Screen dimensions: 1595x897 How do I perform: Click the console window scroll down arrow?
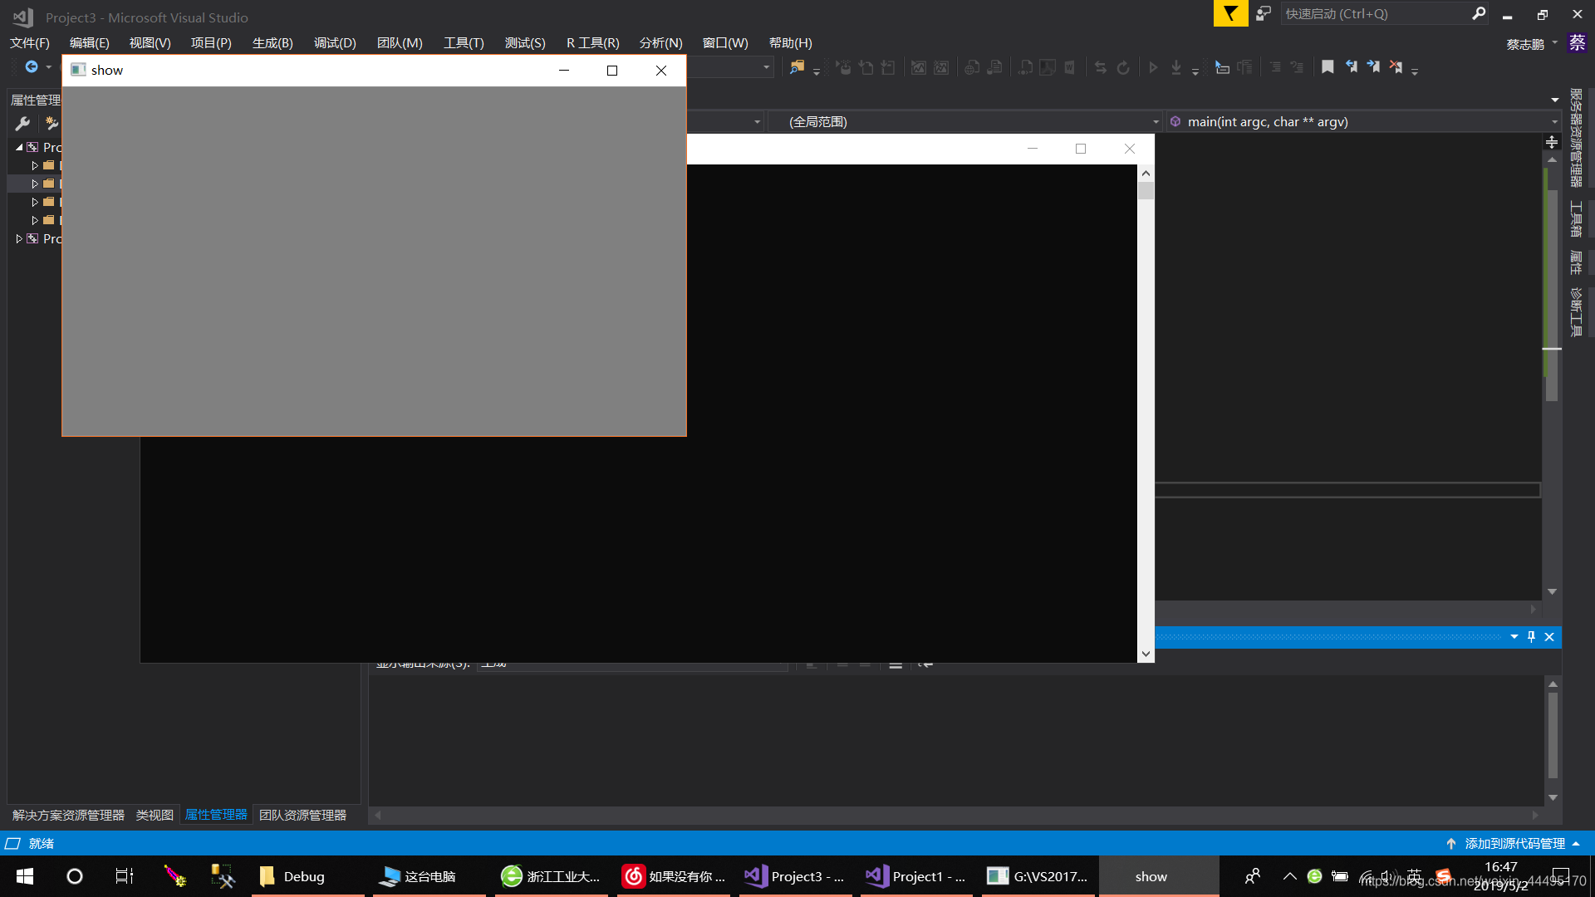click(x=1146, y=654)
